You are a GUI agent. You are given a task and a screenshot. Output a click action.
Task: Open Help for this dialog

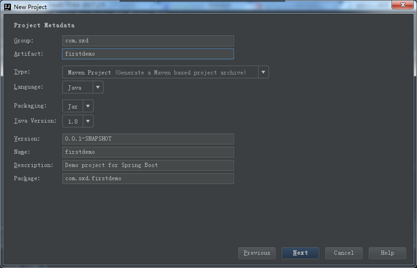387,253
